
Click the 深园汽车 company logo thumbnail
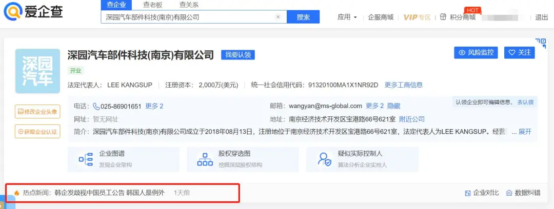click(37, 71)
